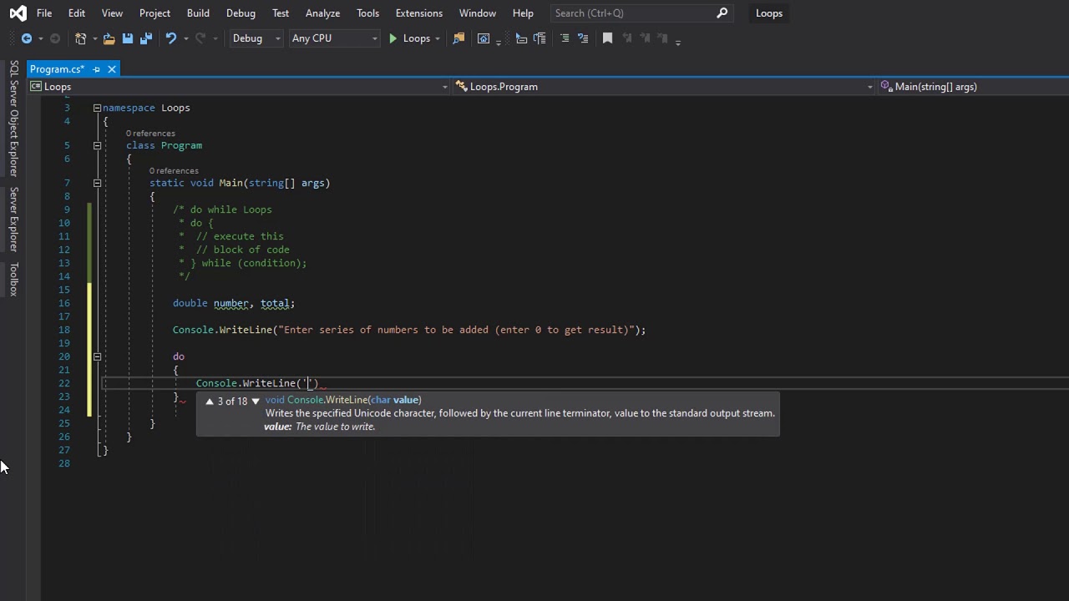Click the Save All icon
This screenshot has height=601, width=1069.
click(145, 38)
